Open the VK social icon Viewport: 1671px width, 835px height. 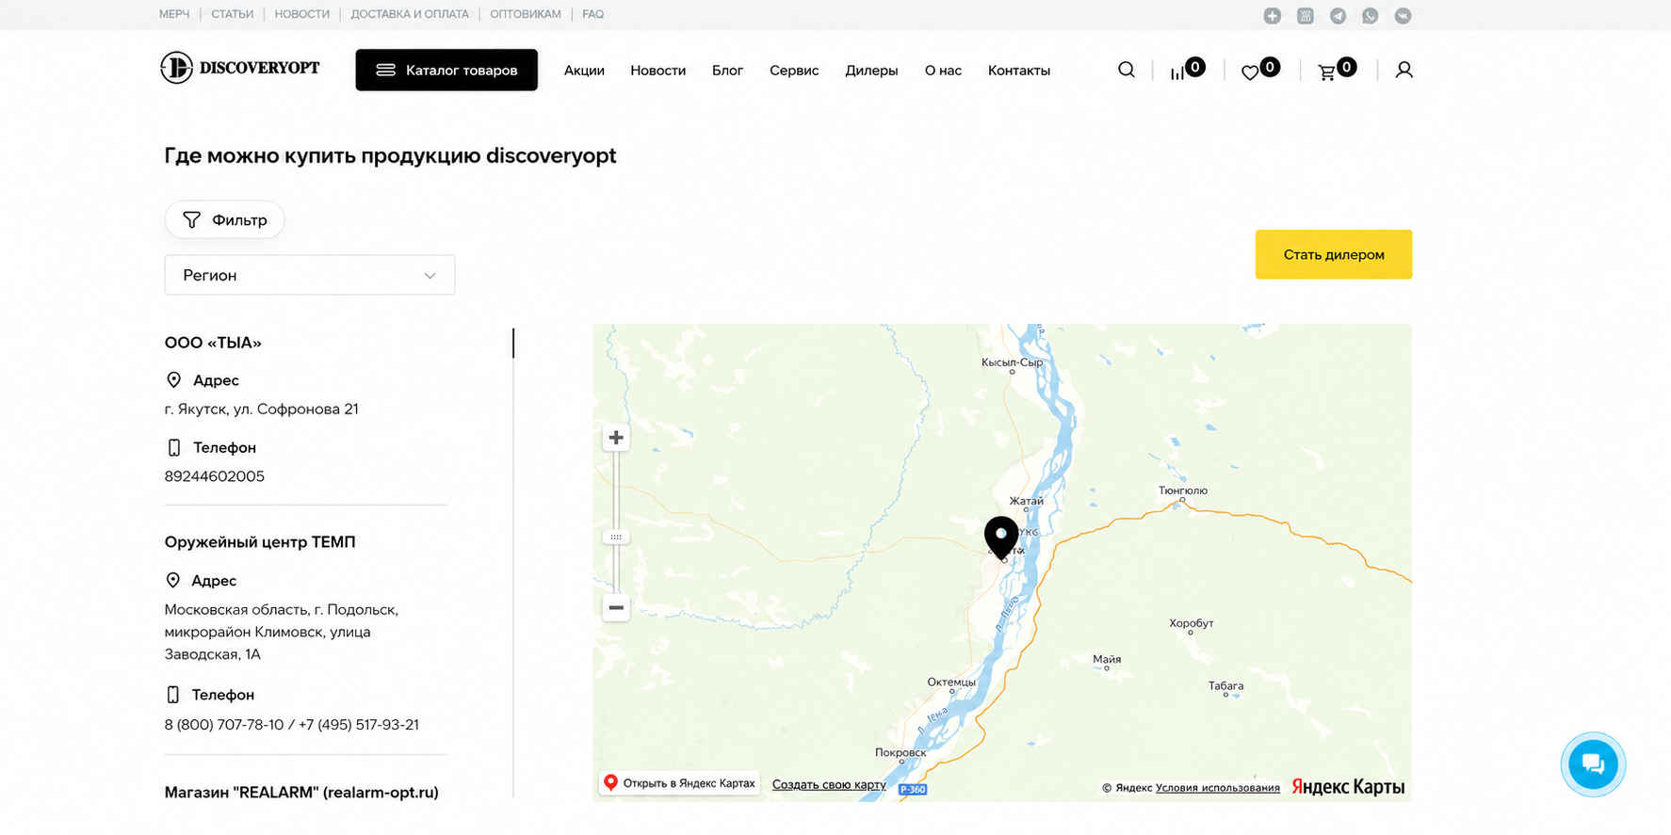point(1403,15)
